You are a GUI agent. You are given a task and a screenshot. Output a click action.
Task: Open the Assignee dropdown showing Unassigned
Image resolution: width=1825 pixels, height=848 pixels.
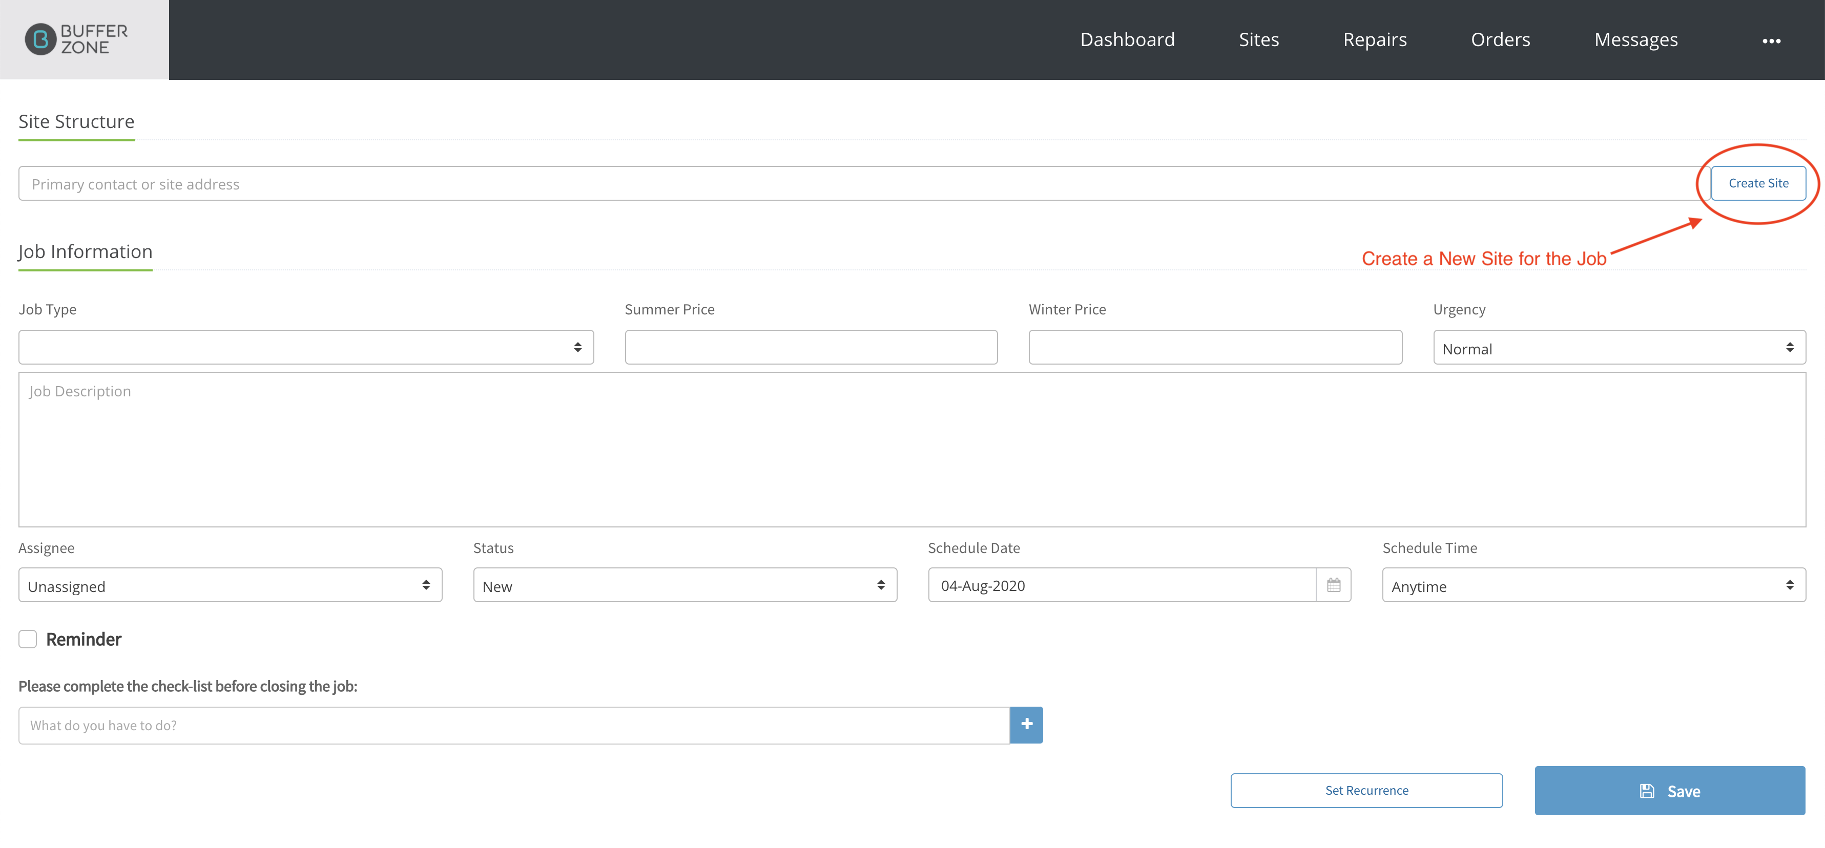230,585
